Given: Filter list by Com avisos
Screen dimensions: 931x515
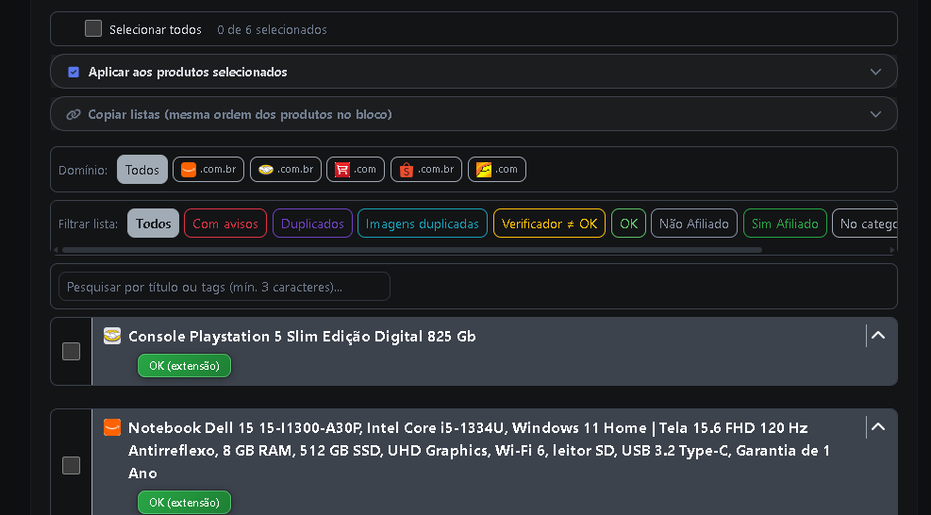Looking at the screenshot, I should [x=225, y=224].
